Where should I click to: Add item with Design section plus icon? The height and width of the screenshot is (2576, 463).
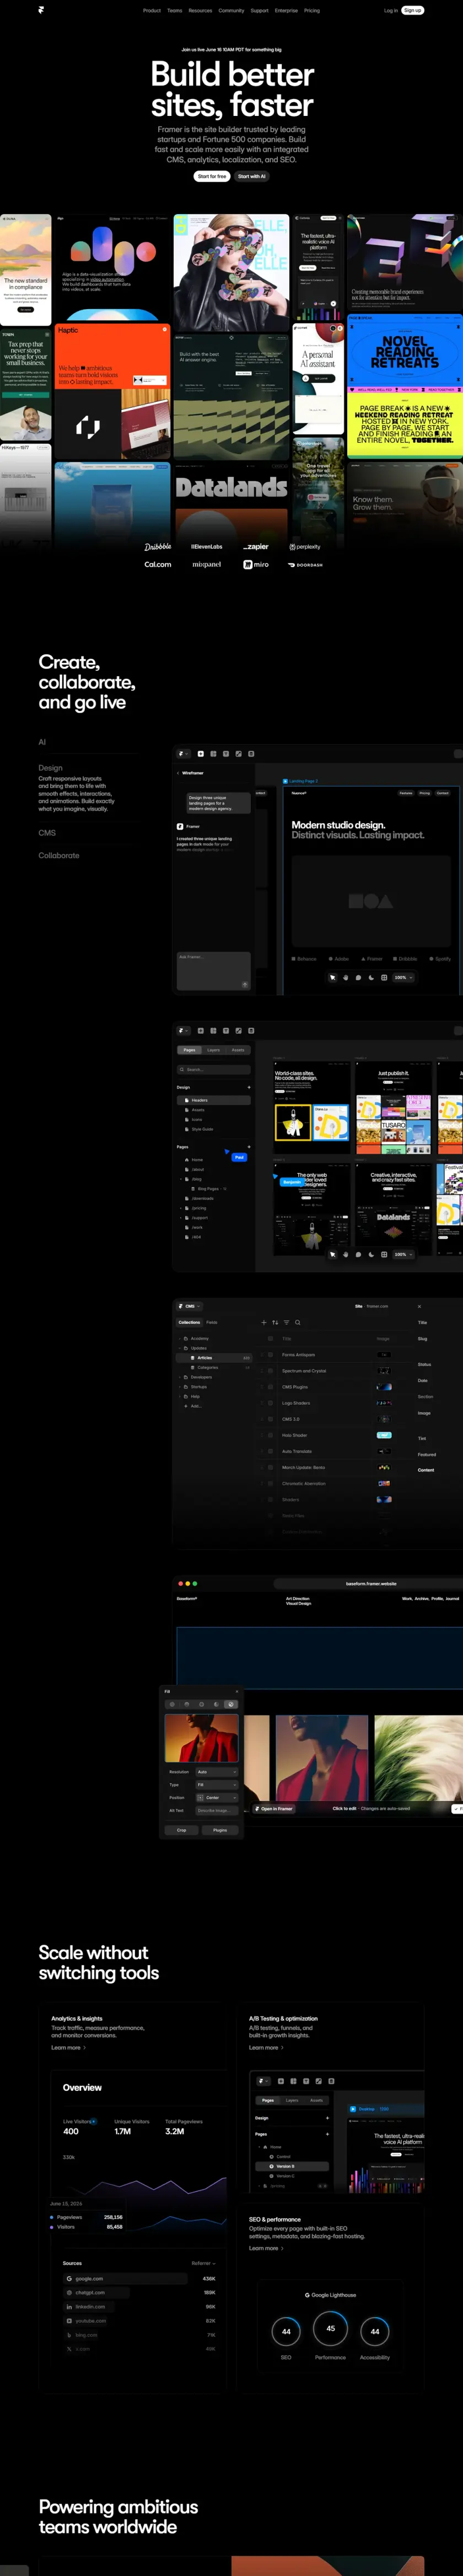249,1087
